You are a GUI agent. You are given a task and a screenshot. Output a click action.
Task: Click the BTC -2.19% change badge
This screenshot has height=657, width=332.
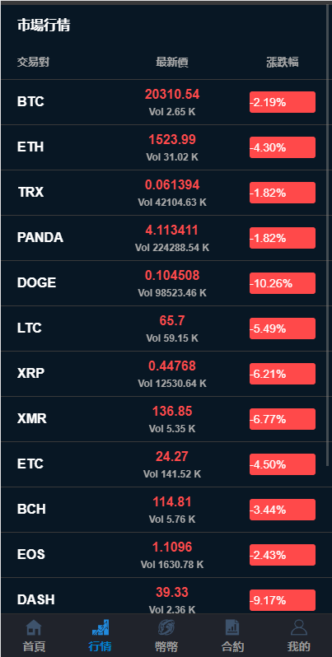[282, 102]
